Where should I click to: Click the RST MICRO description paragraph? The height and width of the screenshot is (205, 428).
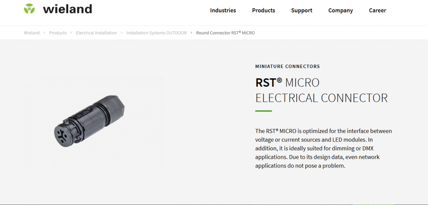tap(324, 148)
